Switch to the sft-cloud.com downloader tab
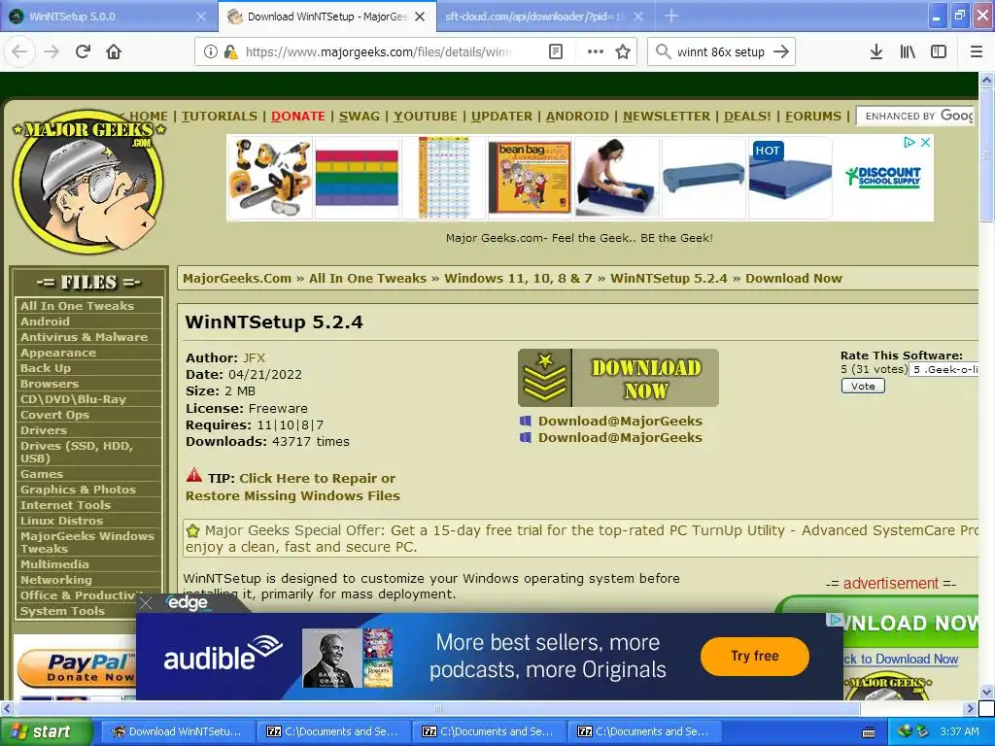This screenshot has width=995, height=746. pos(544,17)
